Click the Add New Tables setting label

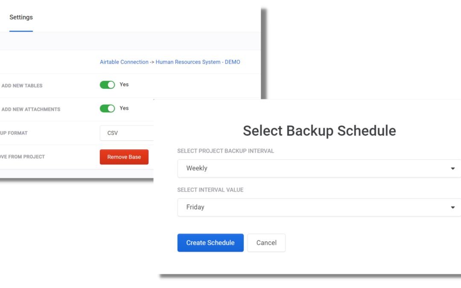[x=22, y=85]
